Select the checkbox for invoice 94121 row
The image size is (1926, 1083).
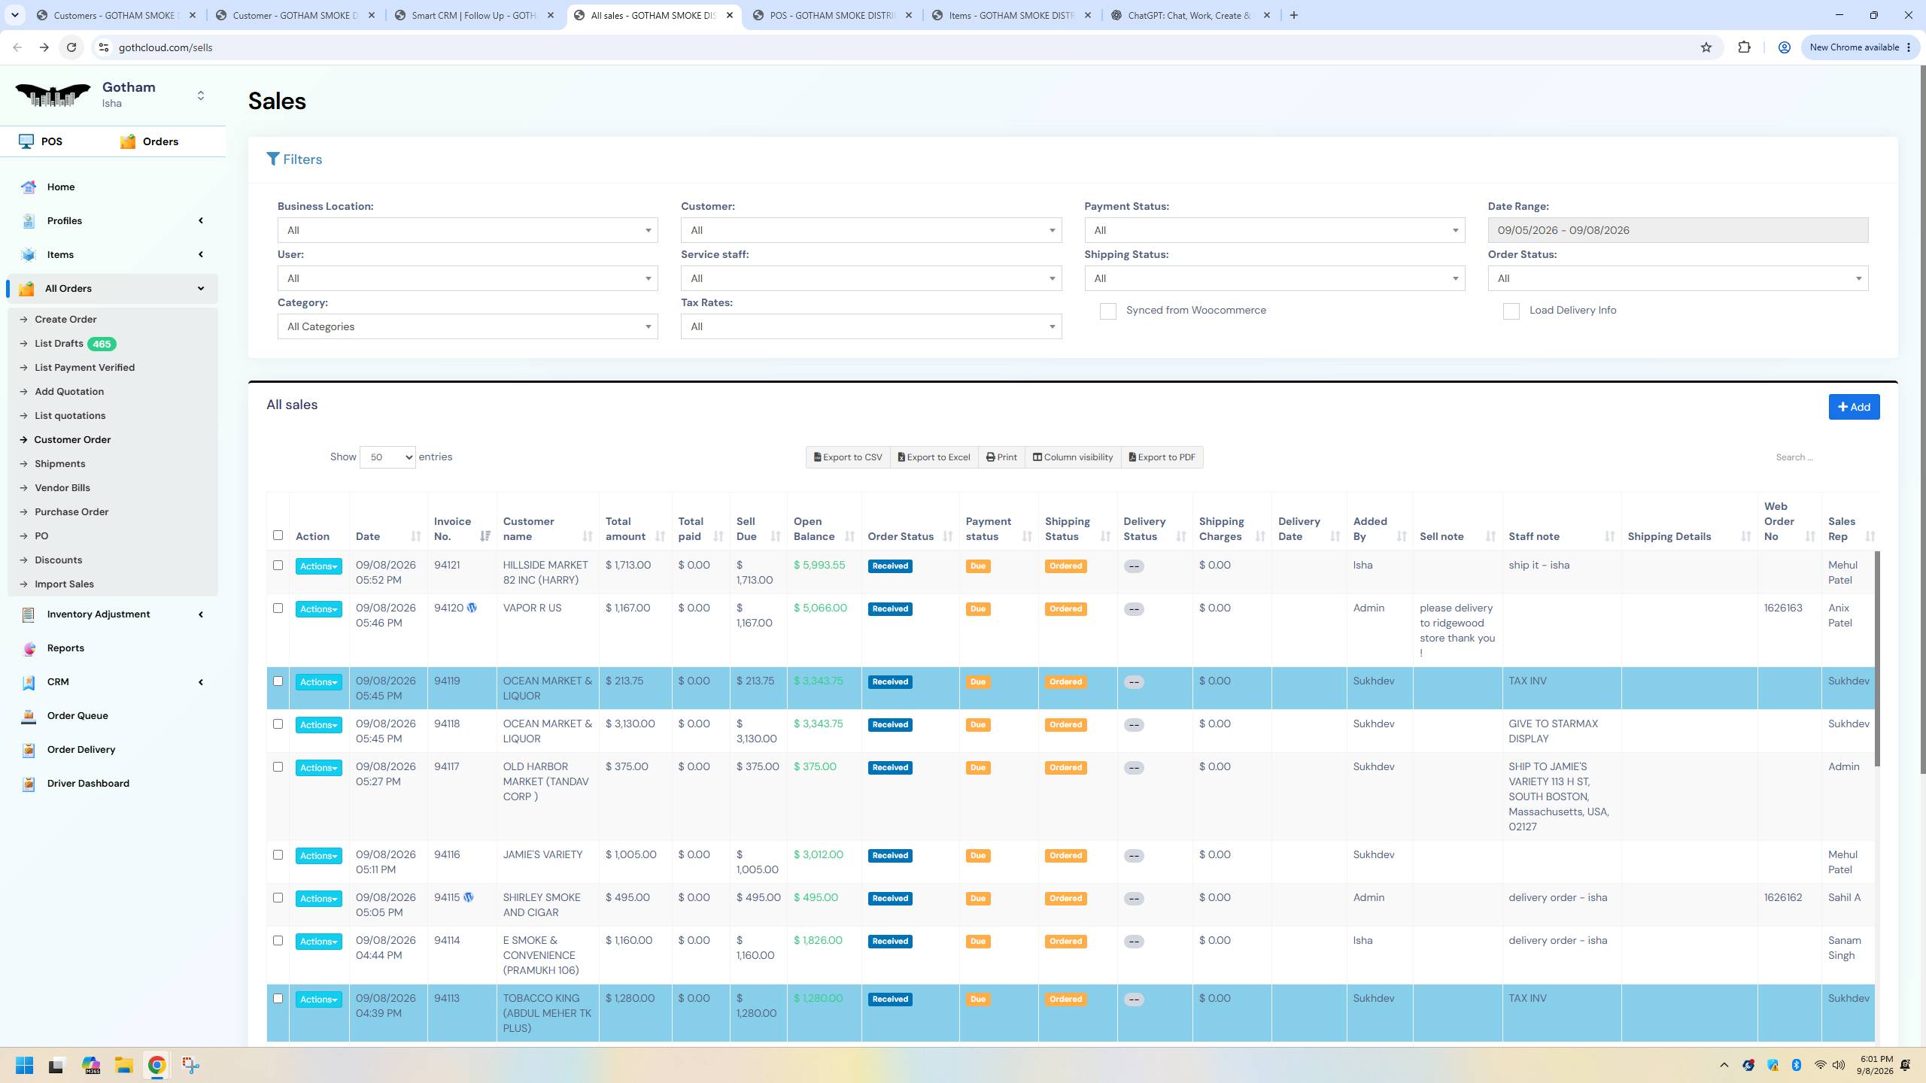coord(278,565)
